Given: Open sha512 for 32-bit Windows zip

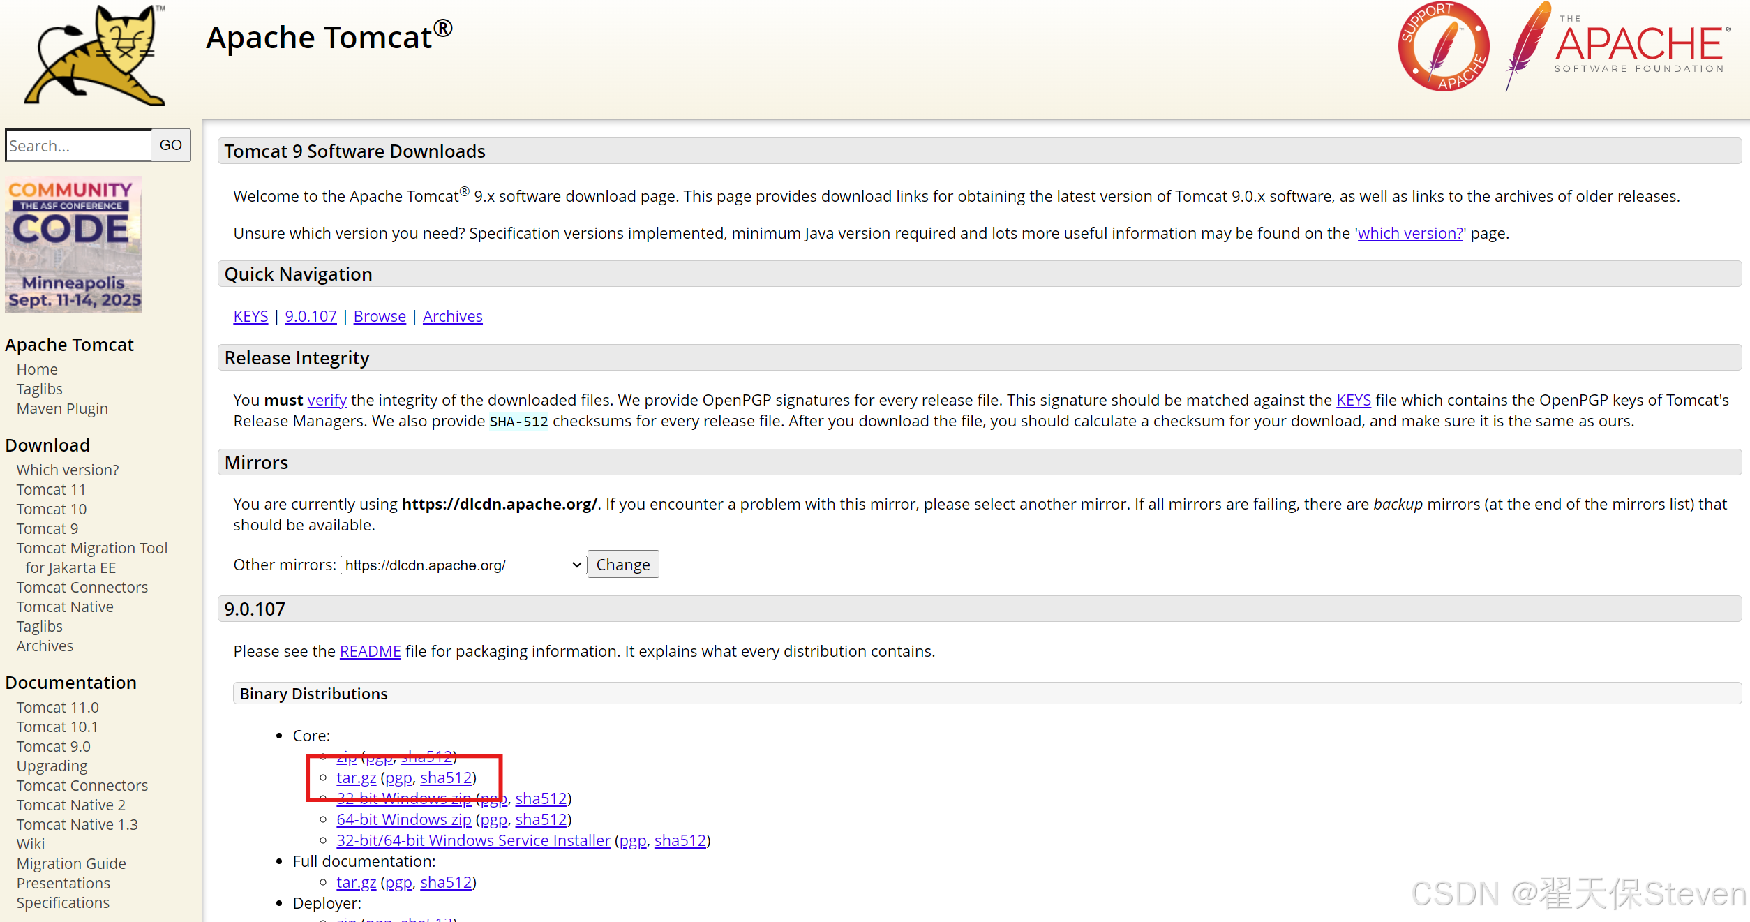Looking at the screenshot, I should (541, 798).
